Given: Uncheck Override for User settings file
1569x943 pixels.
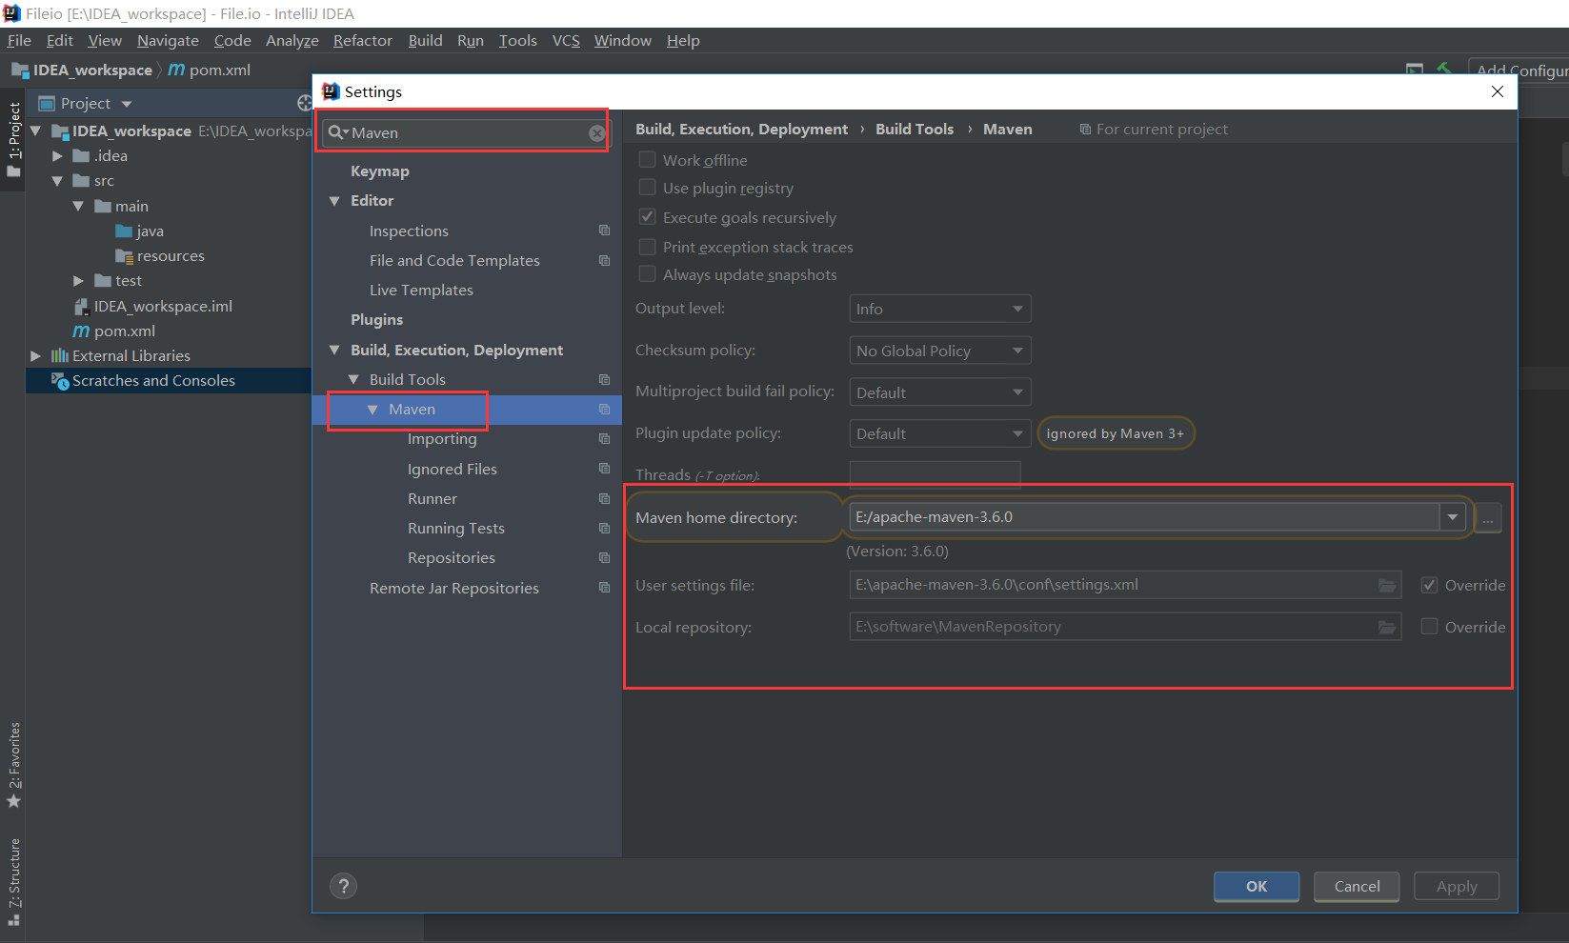Looking at the screenshot, I should coord(1429,585).
